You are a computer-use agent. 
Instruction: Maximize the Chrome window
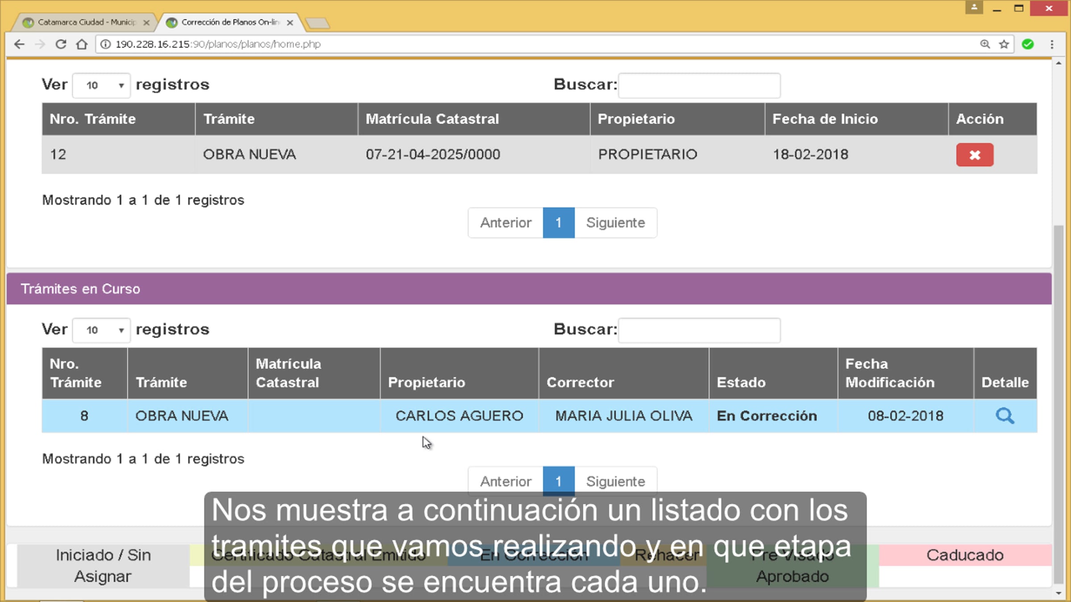coord(1019,8)
